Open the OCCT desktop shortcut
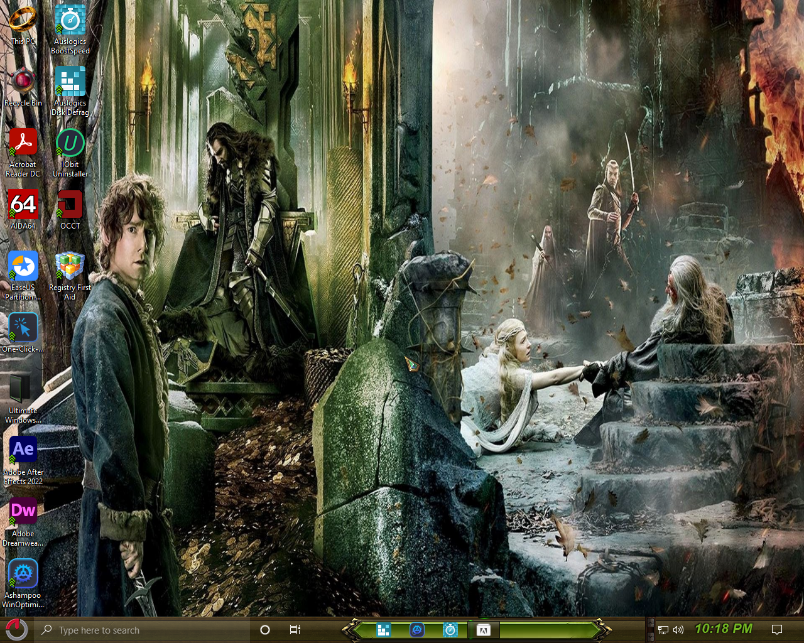804x643 pixels. point(70,209)
